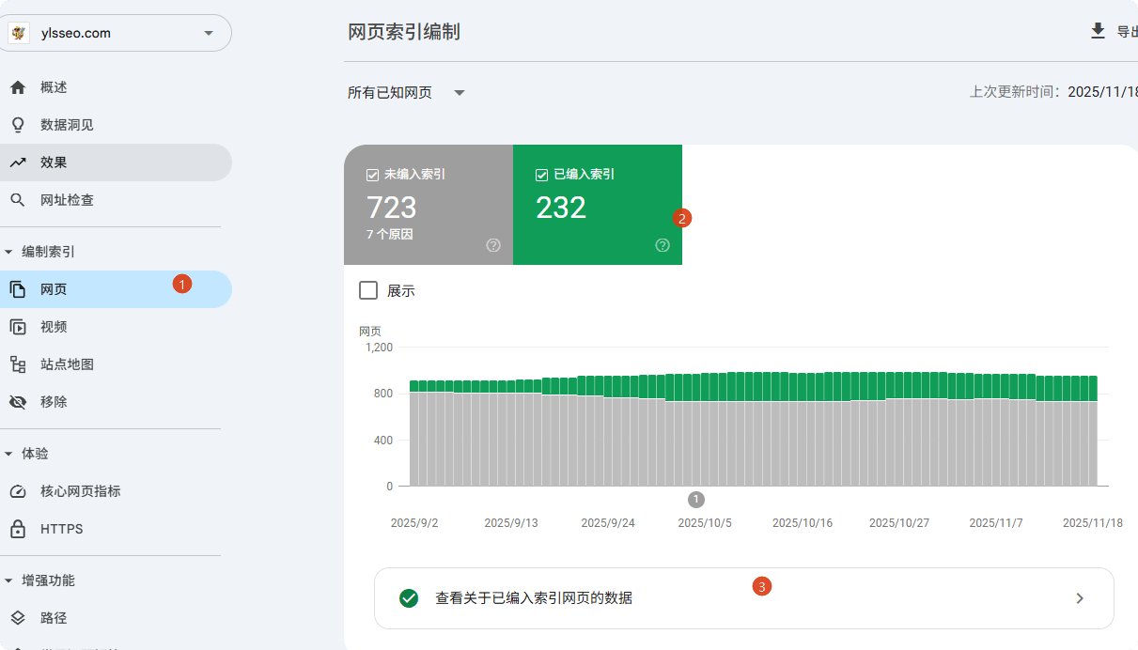The image size is (1138, 650).
Task: Collapse the 增强功能 sidebar section
Action: click(x=8, y=580)
